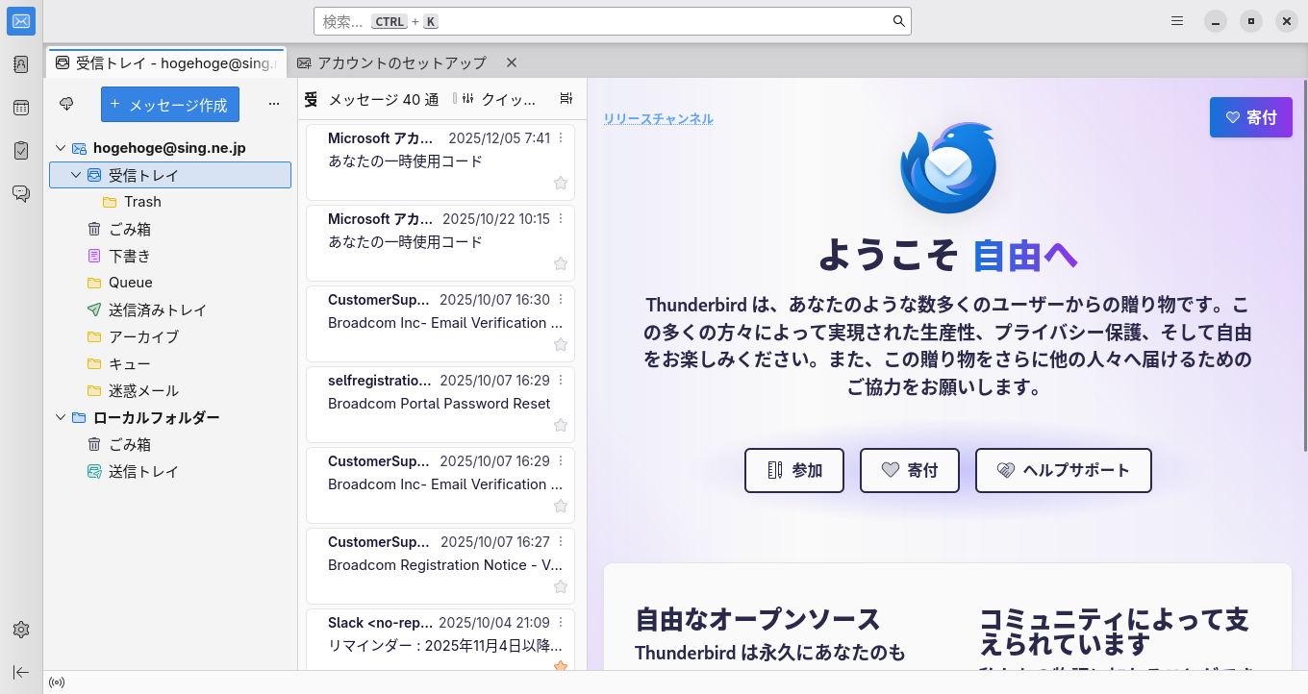
Task: Click the welcome page vertical scrollbar
Action: [x=1303, y=264]
